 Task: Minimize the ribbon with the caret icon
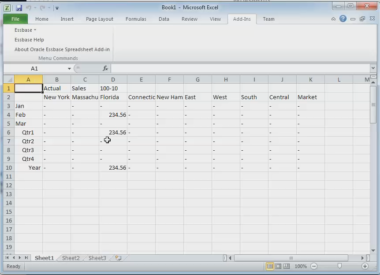click(x=333, y=19)
